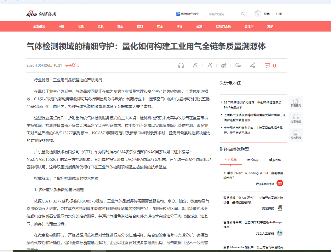Open 美港探案 author avatar
The image size is (331, 252).
[280, 208]
